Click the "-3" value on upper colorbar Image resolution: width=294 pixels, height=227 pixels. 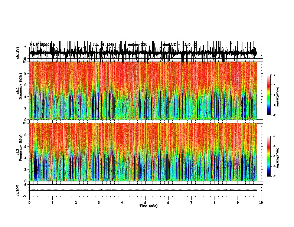(274, 75)
